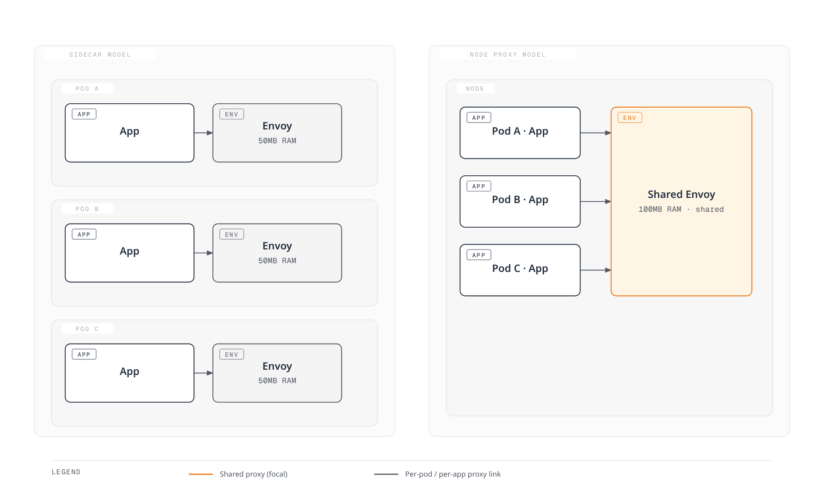The width and height of the screenshot is (824, 498).
Task: Click the APP tag in Pod A's App box
Action: click(84, 114)
